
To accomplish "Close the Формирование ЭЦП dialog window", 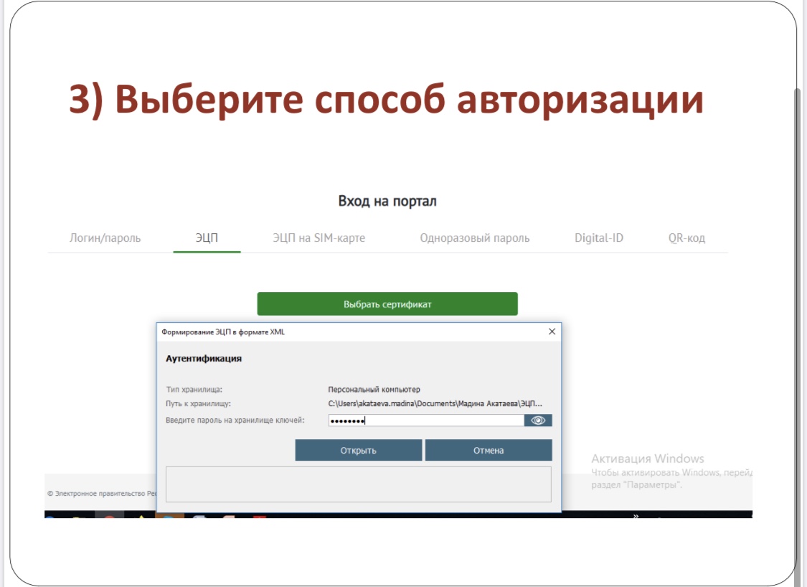I will tap(552, 332).
